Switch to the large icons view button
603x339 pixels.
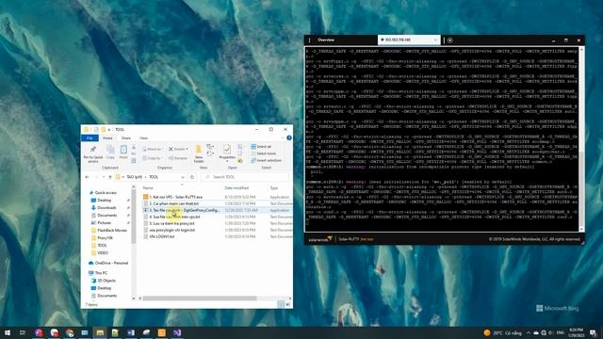click(x=287, y=304)
